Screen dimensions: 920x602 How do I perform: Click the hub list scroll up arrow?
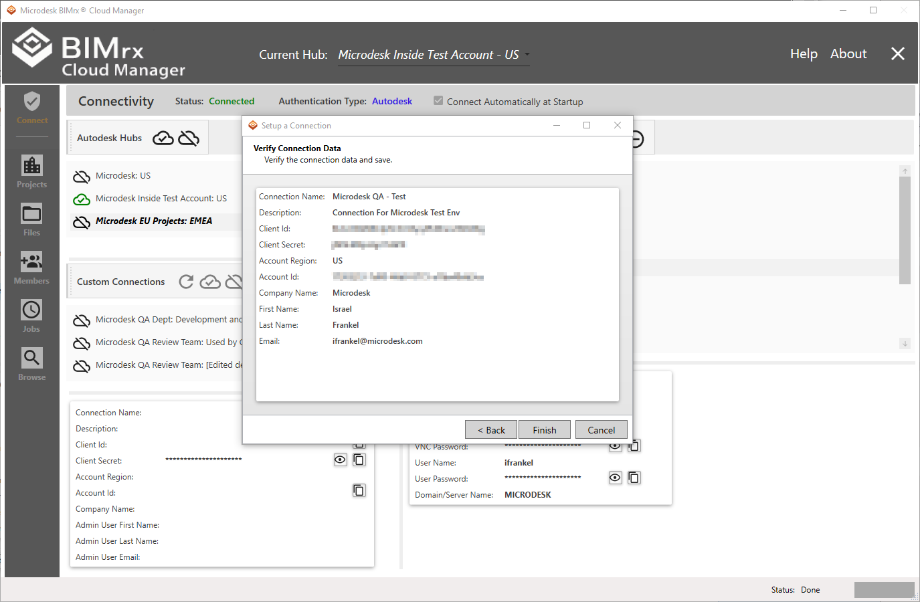click(905, 171)
